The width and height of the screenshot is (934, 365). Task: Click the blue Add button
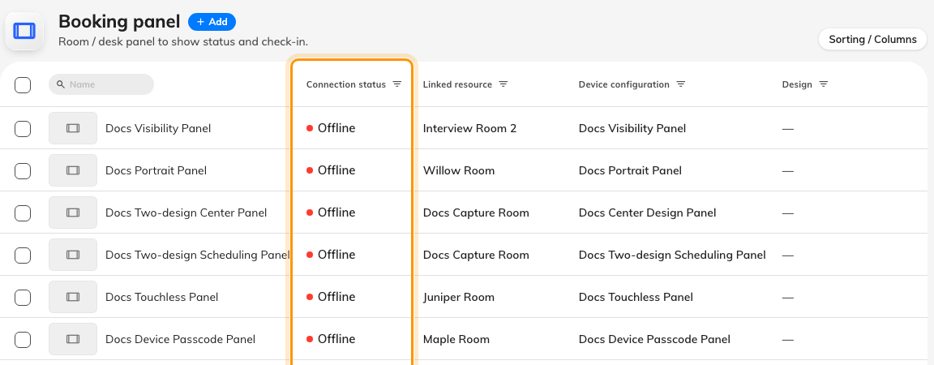tap(212, 22)
